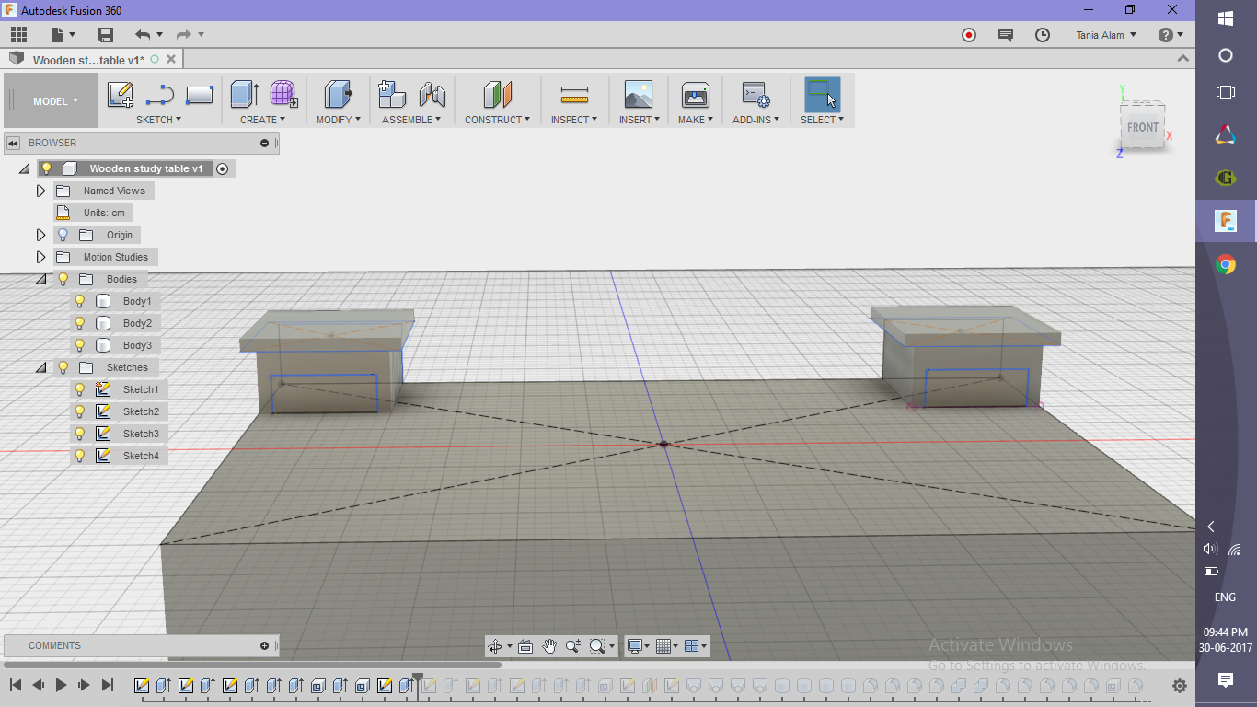Open the INSPECT dropdown menu
Image resolution: width=1257 pixels, height=707 pixels.
click(x=574, y=120)
